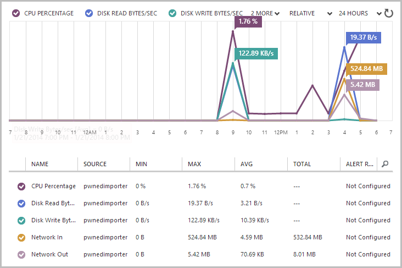Toggle Disk Write Bytes/sec legend checkbox above chart
The width and height of the screenshot is (402, 268).
pos(172,13)
